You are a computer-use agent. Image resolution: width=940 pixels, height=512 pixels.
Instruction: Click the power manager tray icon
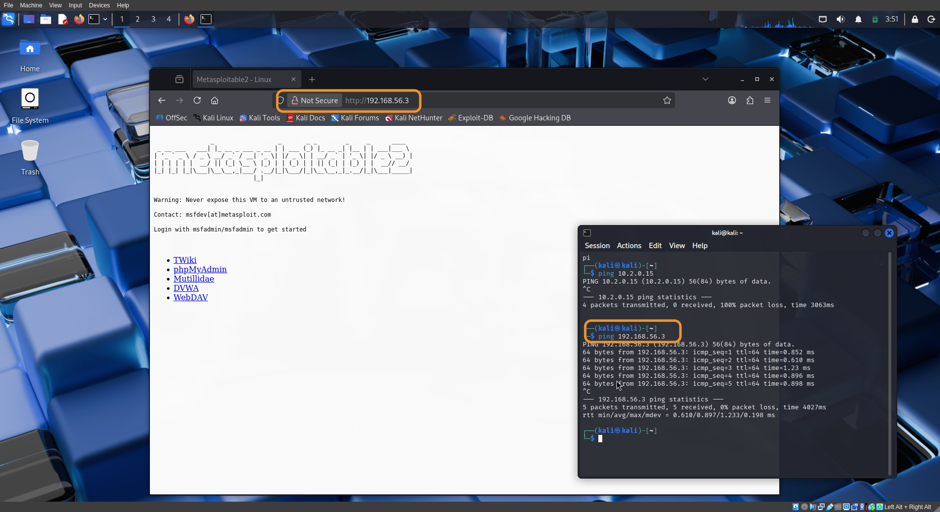tap(875, 20)
